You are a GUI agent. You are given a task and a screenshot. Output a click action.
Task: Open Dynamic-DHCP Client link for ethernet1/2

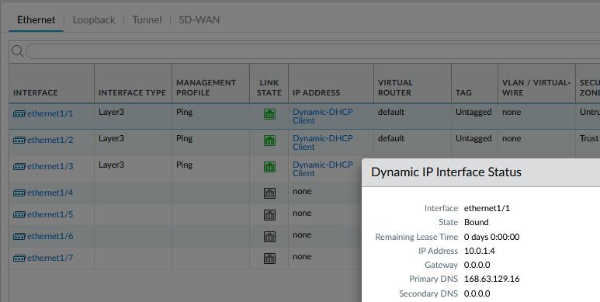323,142
